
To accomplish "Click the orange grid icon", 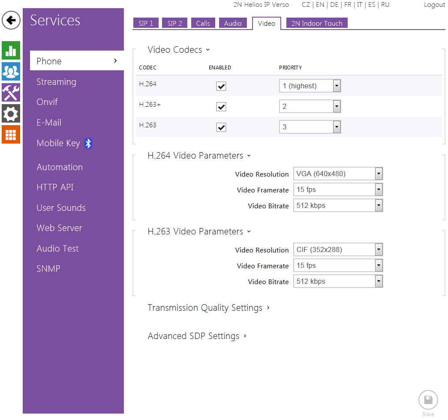I will click(11, 135).
